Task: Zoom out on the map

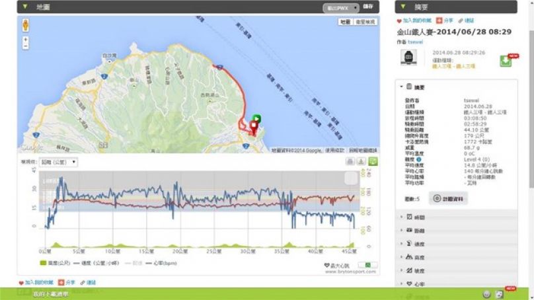Action: point(26,47)
